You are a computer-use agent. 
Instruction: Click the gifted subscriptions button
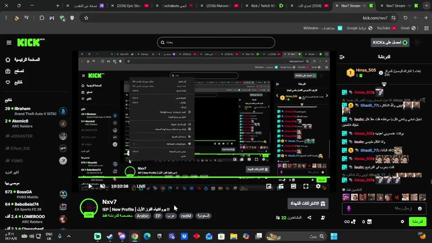pyautogui.click(x=308, y=204)
